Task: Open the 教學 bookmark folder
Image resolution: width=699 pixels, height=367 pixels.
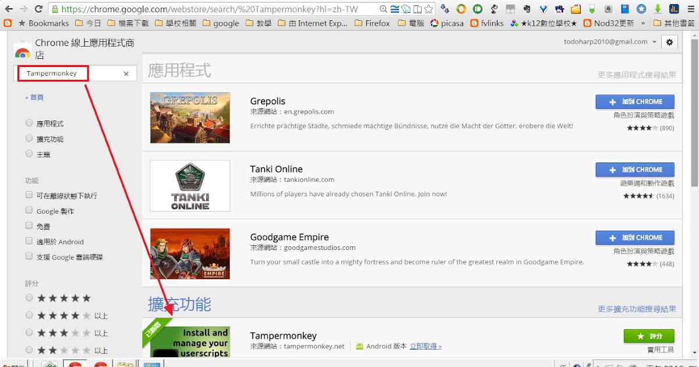Action: point(259,23)
